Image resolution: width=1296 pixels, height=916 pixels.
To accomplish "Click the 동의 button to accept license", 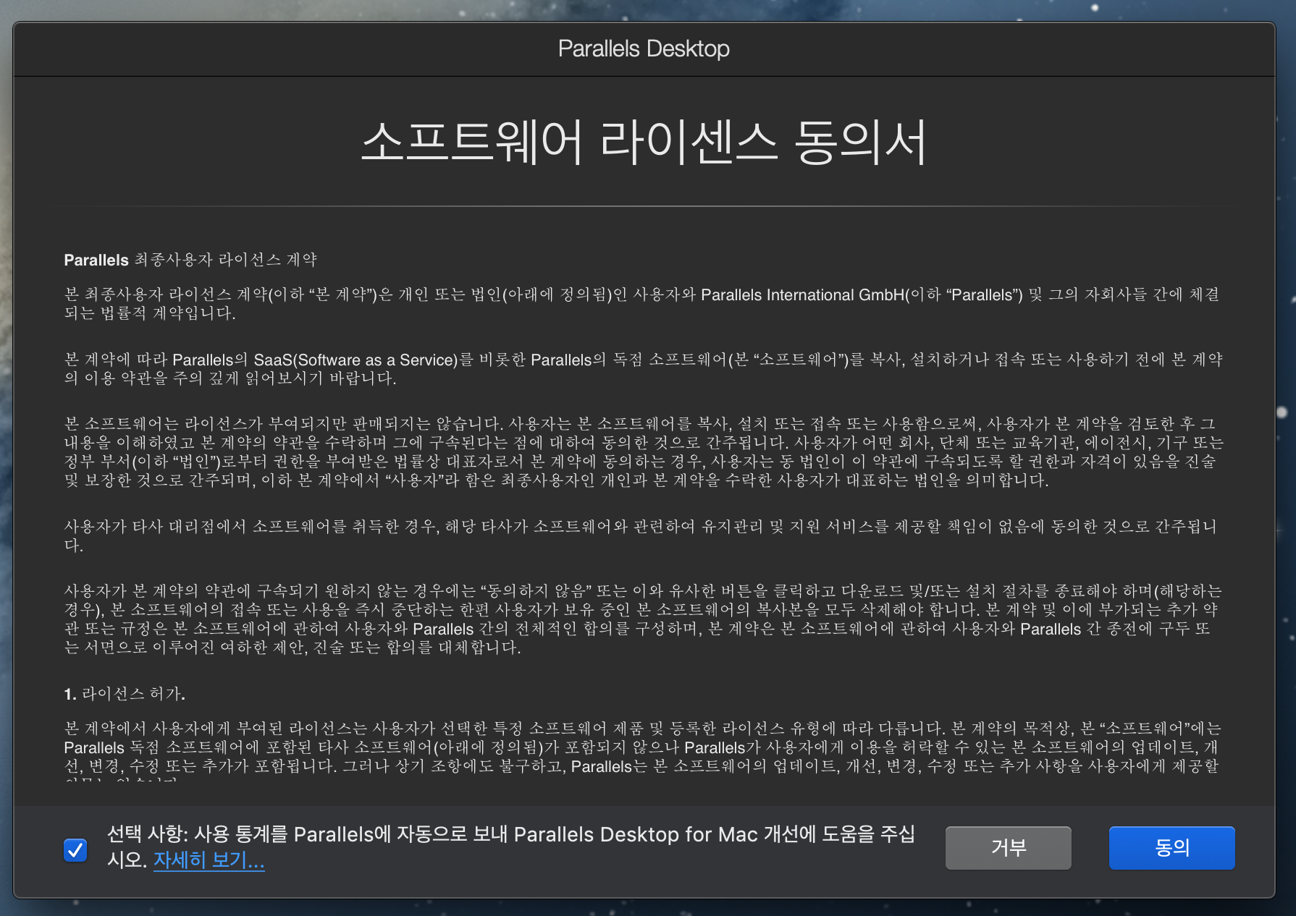I will (1171, 847).
